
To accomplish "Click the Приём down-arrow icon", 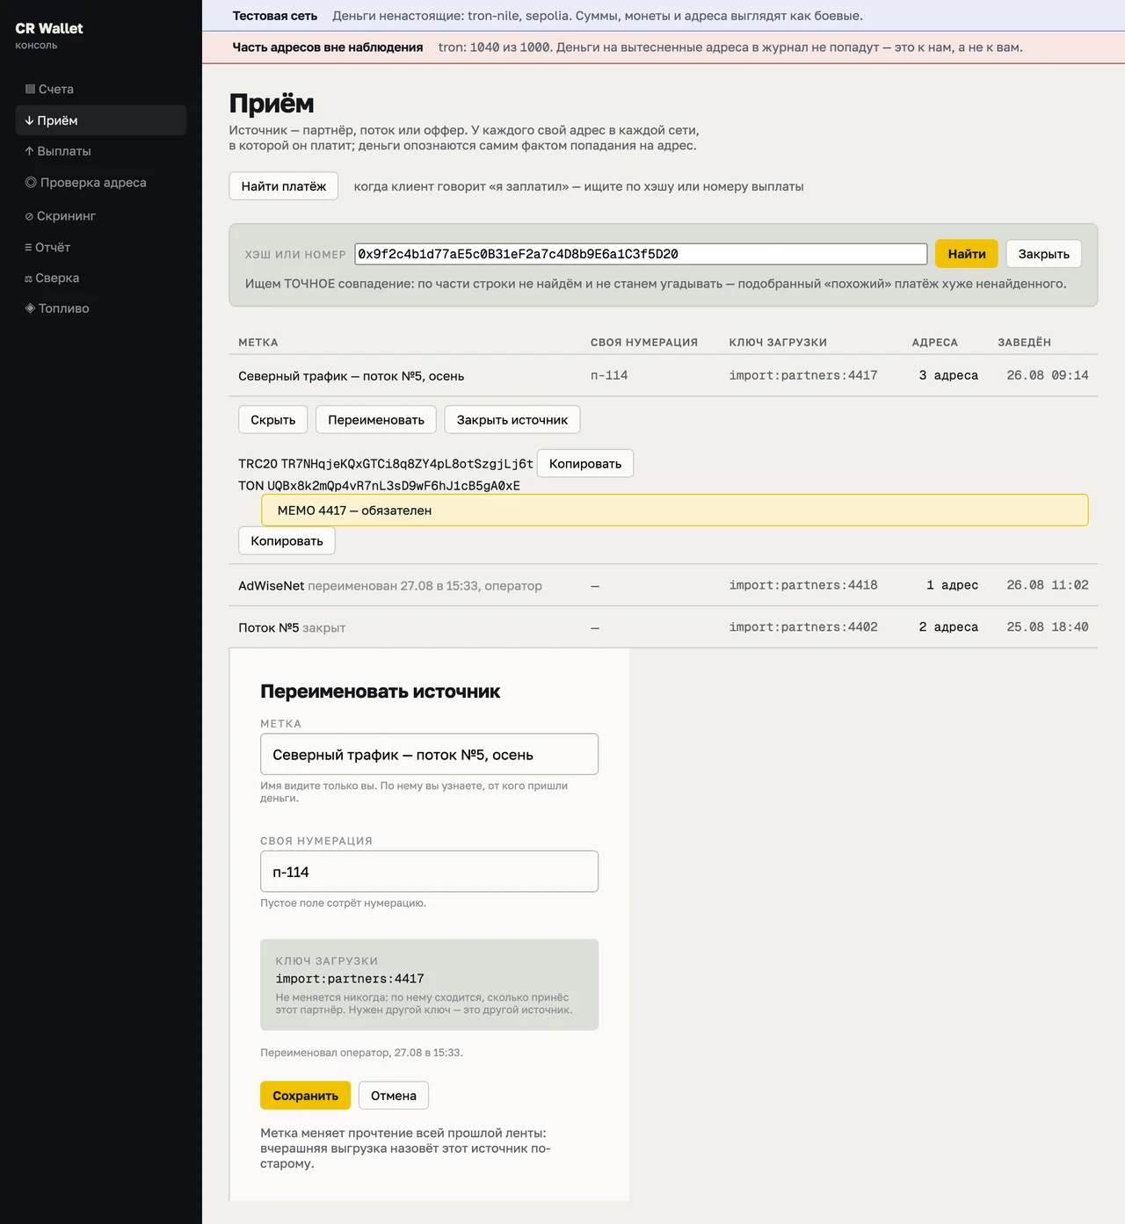I will [29, 120].
